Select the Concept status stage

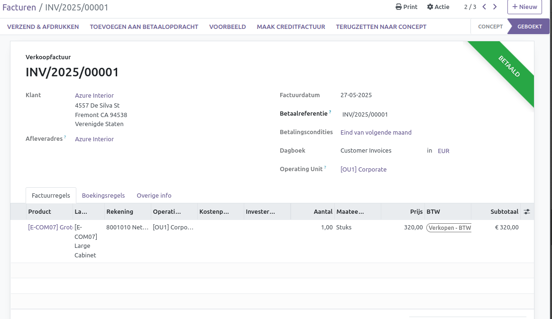[490, 27]
